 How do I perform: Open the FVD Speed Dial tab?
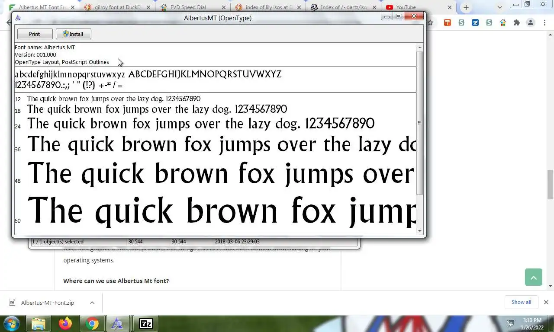[x=193, y=7]
